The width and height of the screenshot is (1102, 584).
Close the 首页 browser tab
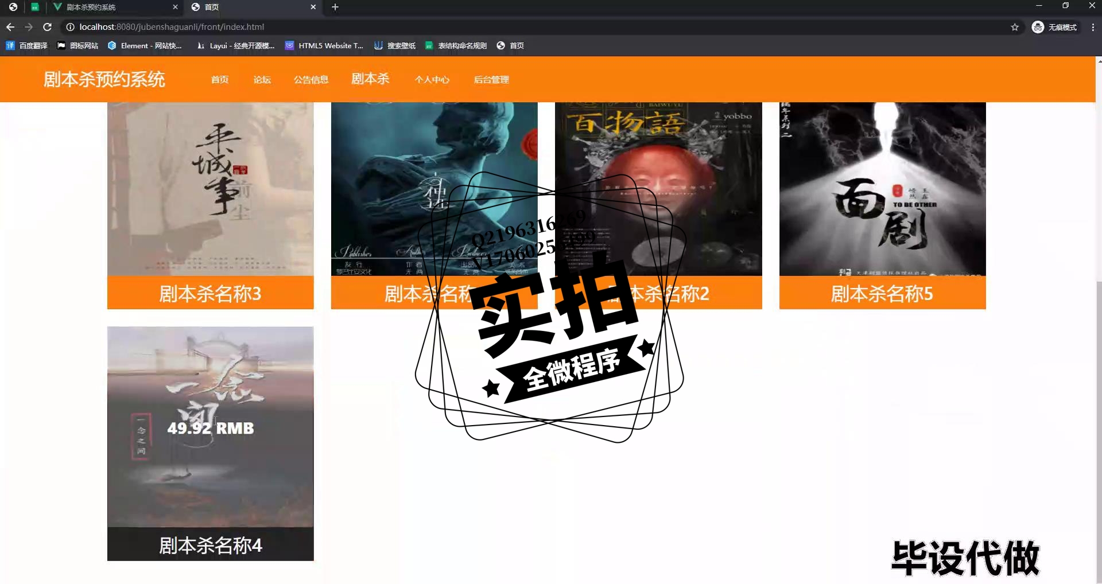(313, 7)
